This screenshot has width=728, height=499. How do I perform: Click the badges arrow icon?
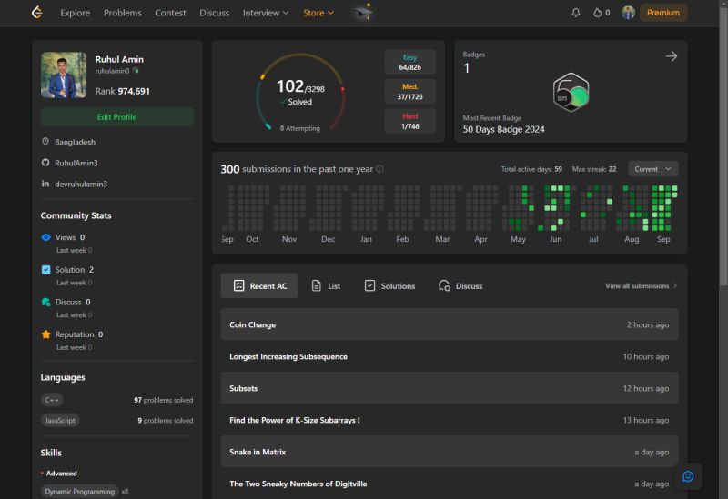pyautogui.click(x=672, y=56)
